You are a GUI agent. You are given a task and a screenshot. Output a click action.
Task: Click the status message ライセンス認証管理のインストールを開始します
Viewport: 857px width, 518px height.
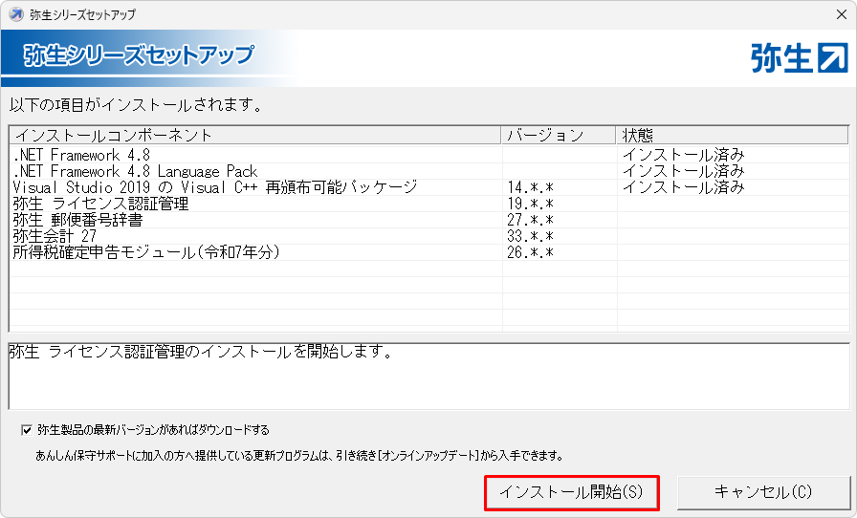(x=201, y=352)
